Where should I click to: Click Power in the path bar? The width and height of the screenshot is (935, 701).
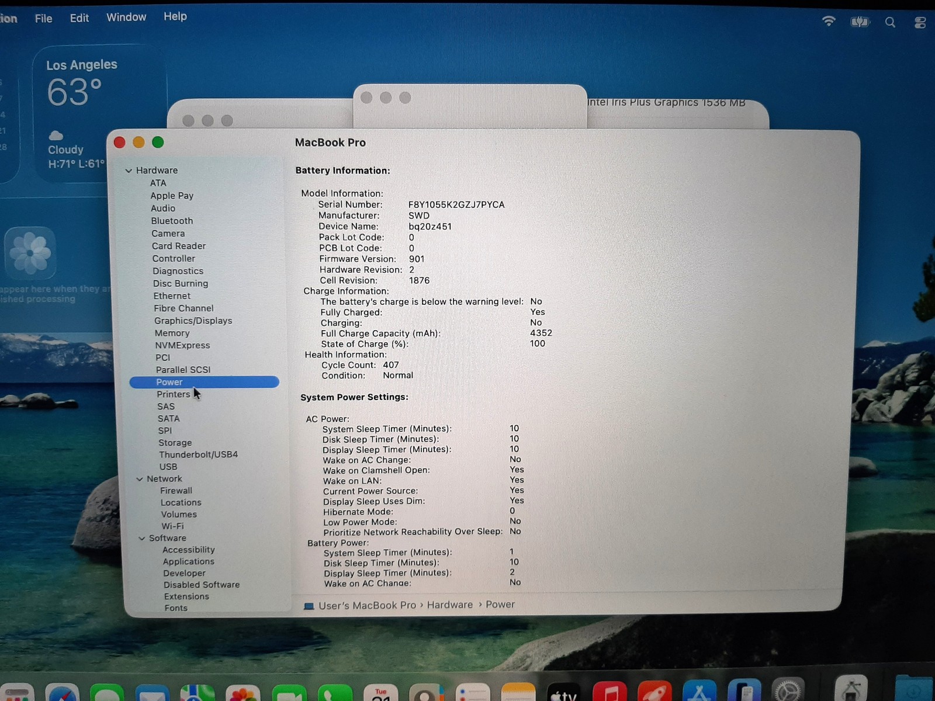500,605
